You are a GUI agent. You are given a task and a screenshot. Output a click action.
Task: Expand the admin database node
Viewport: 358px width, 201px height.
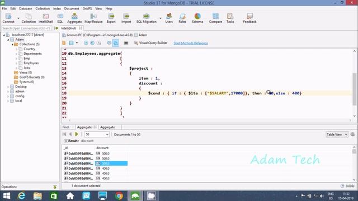[x=8, y=92]
